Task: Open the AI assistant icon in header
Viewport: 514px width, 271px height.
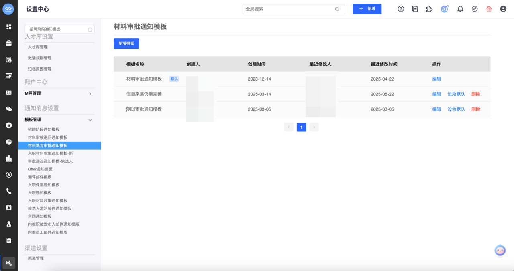Action: coord(445,9)
